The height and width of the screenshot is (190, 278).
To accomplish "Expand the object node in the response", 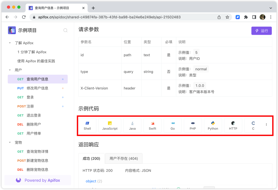I will (91, 181).
